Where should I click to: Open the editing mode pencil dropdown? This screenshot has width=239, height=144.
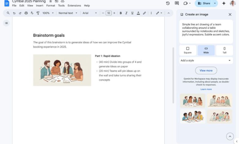pos(159,13)
